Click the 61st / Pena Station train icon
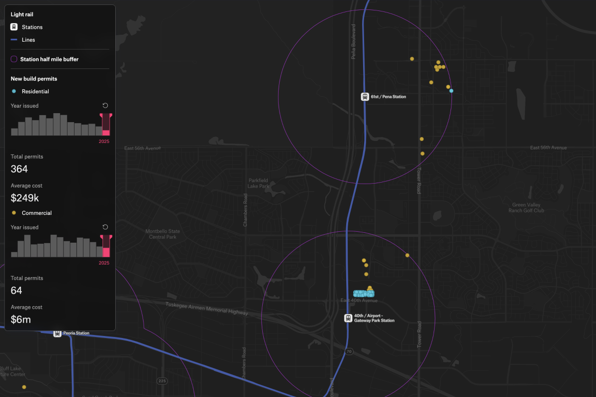 pos(365,97)
